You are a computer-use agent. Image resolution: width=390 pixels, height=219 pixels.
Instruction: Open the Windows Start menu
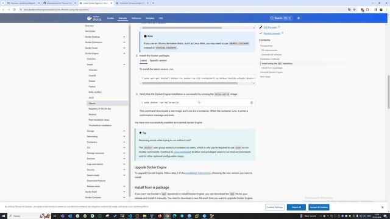click(4, 216)
